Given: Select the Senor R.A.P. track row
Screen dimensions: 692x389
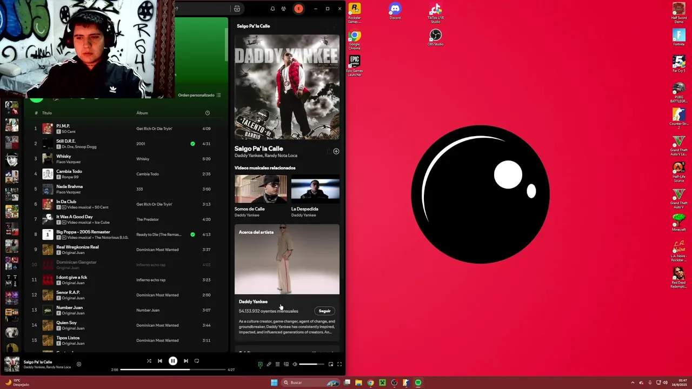Looking at the screenshot, I should coord(124,295).
